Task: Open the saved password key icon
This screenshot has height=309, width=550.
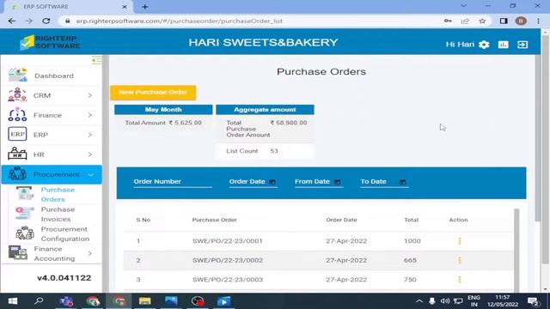Action: click(448, 21)
